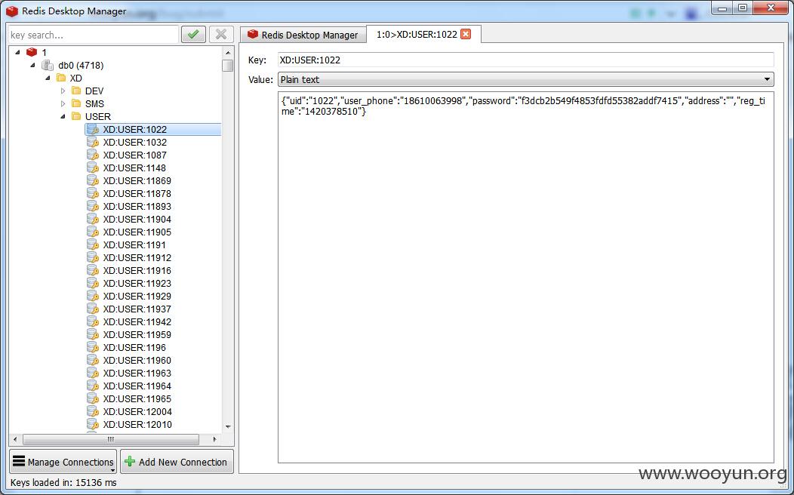Click the horizontal scrollbar thumb of tree
Image resolution: width=794 pixels, height=495 pixels.
(111, 439)
